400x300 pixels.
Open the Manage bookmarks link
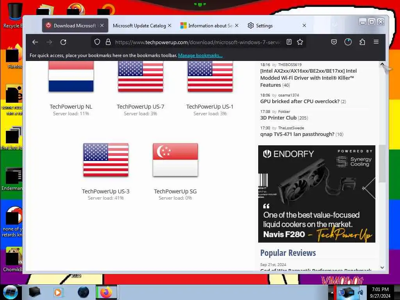[200, 55]
